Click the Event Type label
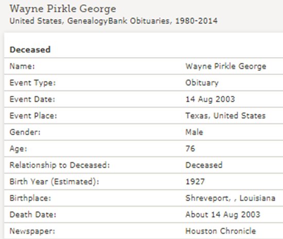The image size is (283, 239). click(x=32, y=83)
